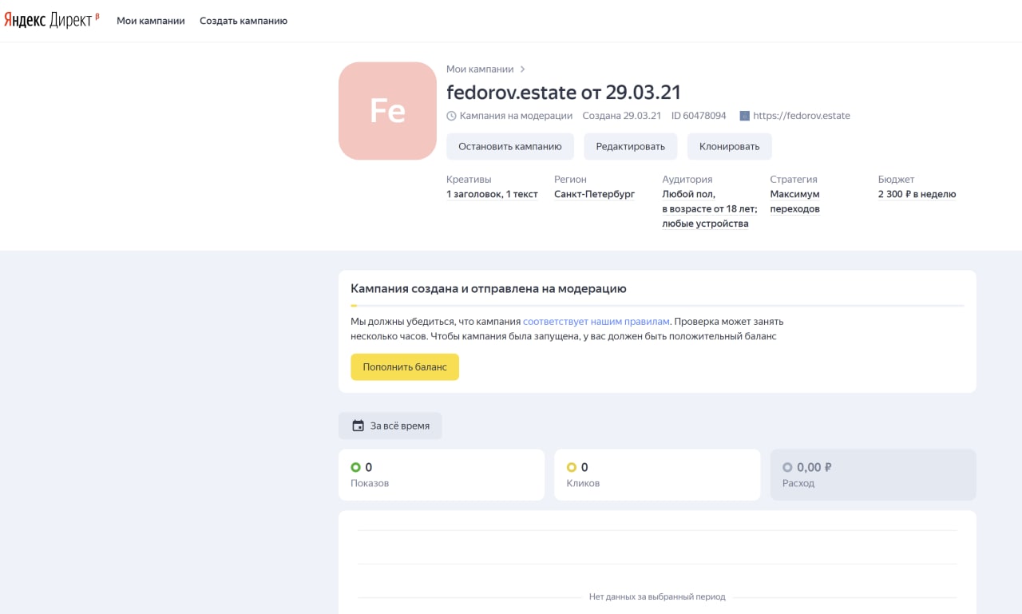Select the campaign "ID 60478094" text

[x=699, y=116]
